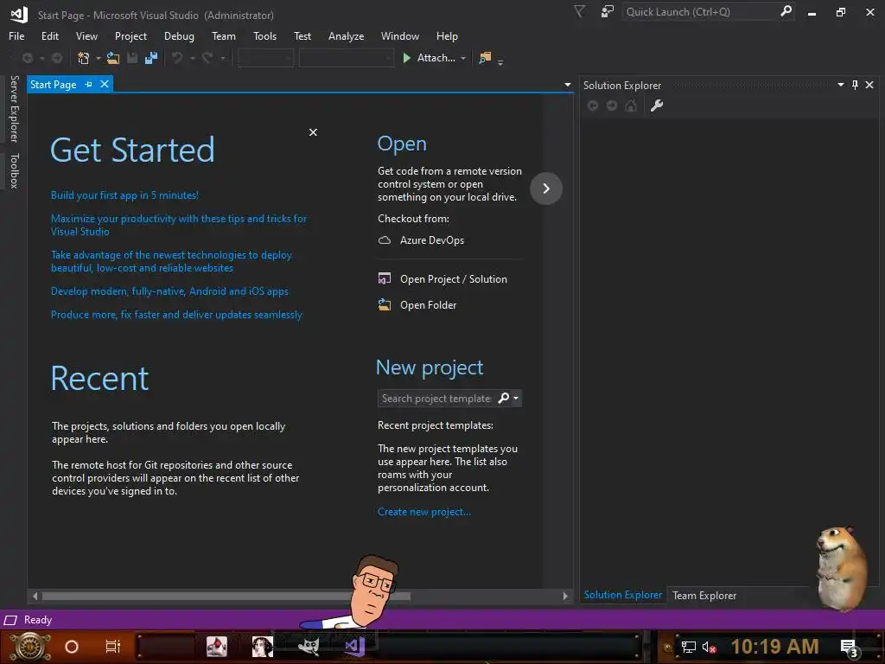Click Solution Explorer Home icon
The width and height of the screenshot is (885, 664).
coord(631,105)
